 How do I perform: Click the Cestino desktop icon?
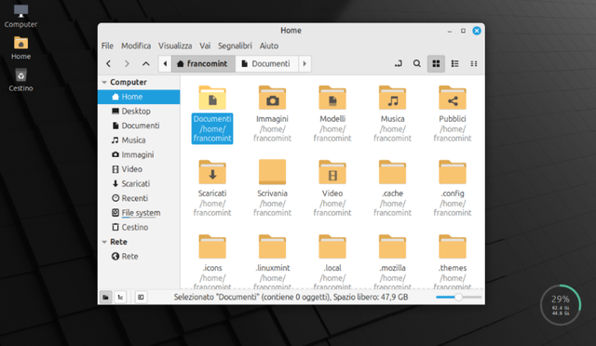[x=20, y=80]
